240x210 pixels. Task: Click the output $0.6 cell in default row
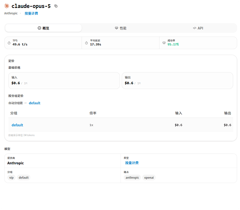(x=227, y=125)
